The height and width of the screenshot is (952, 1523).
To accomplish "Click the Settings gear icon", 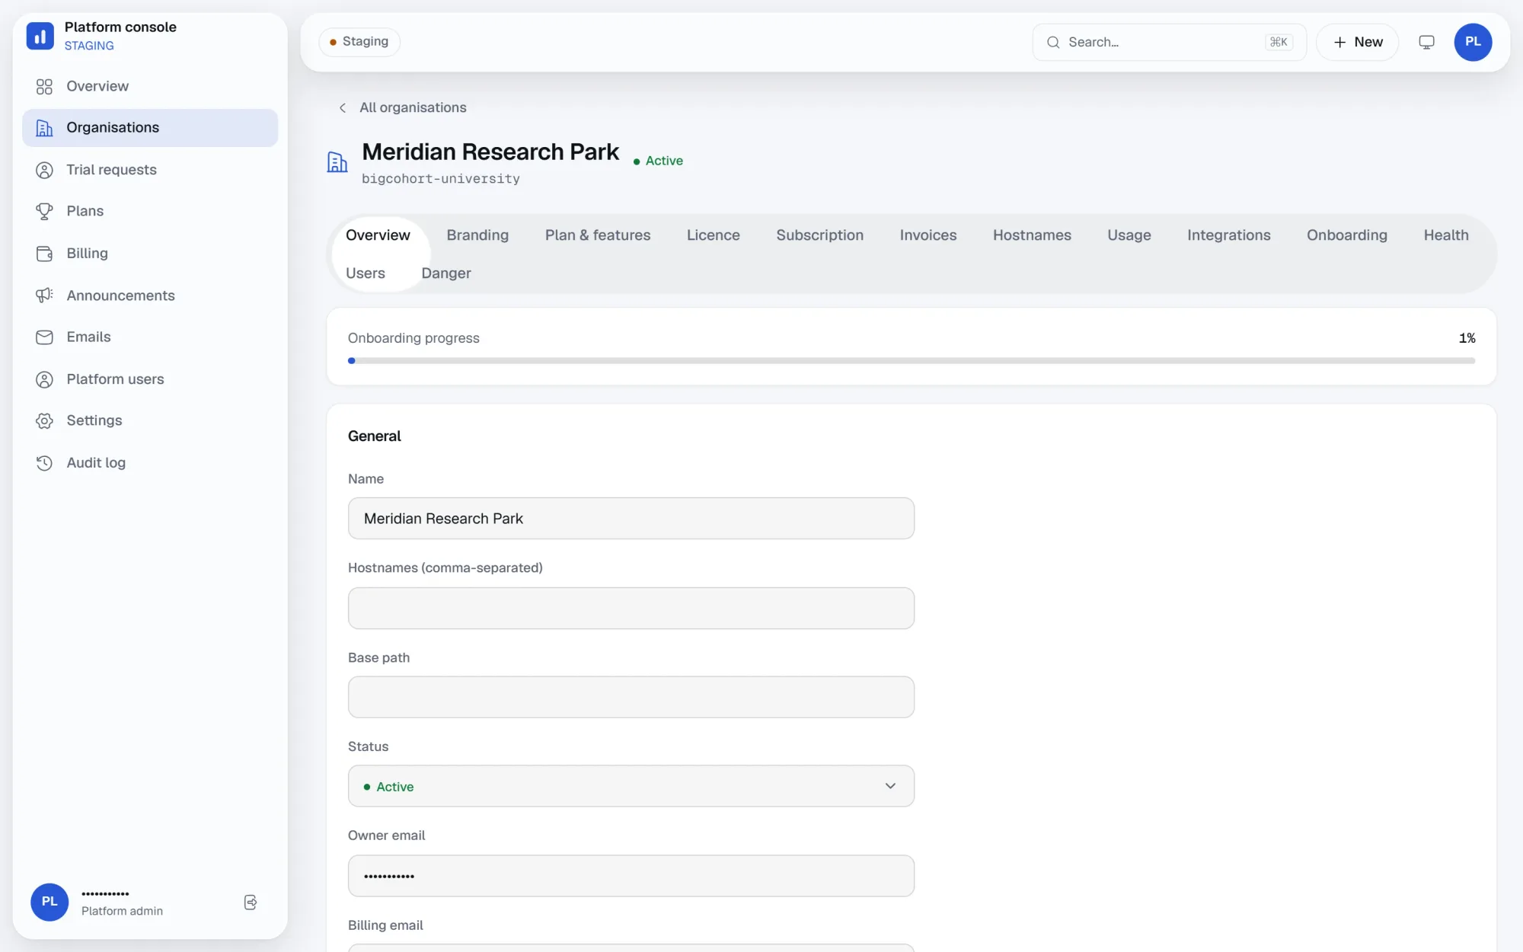I will [x=44, y=421].
